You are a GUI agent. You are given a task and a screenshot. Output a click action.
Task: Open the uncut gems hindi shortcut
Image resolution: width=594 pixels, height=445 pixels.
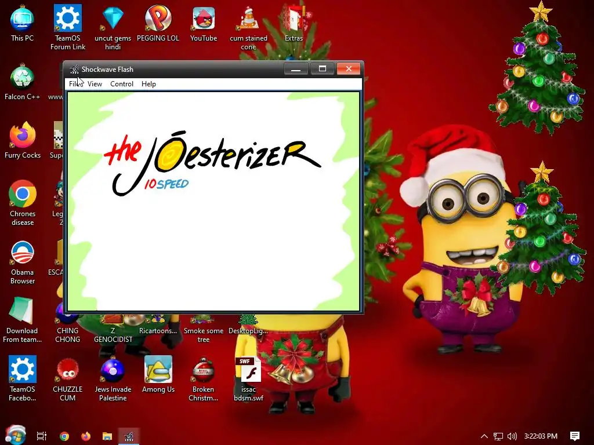click(113, 27)
